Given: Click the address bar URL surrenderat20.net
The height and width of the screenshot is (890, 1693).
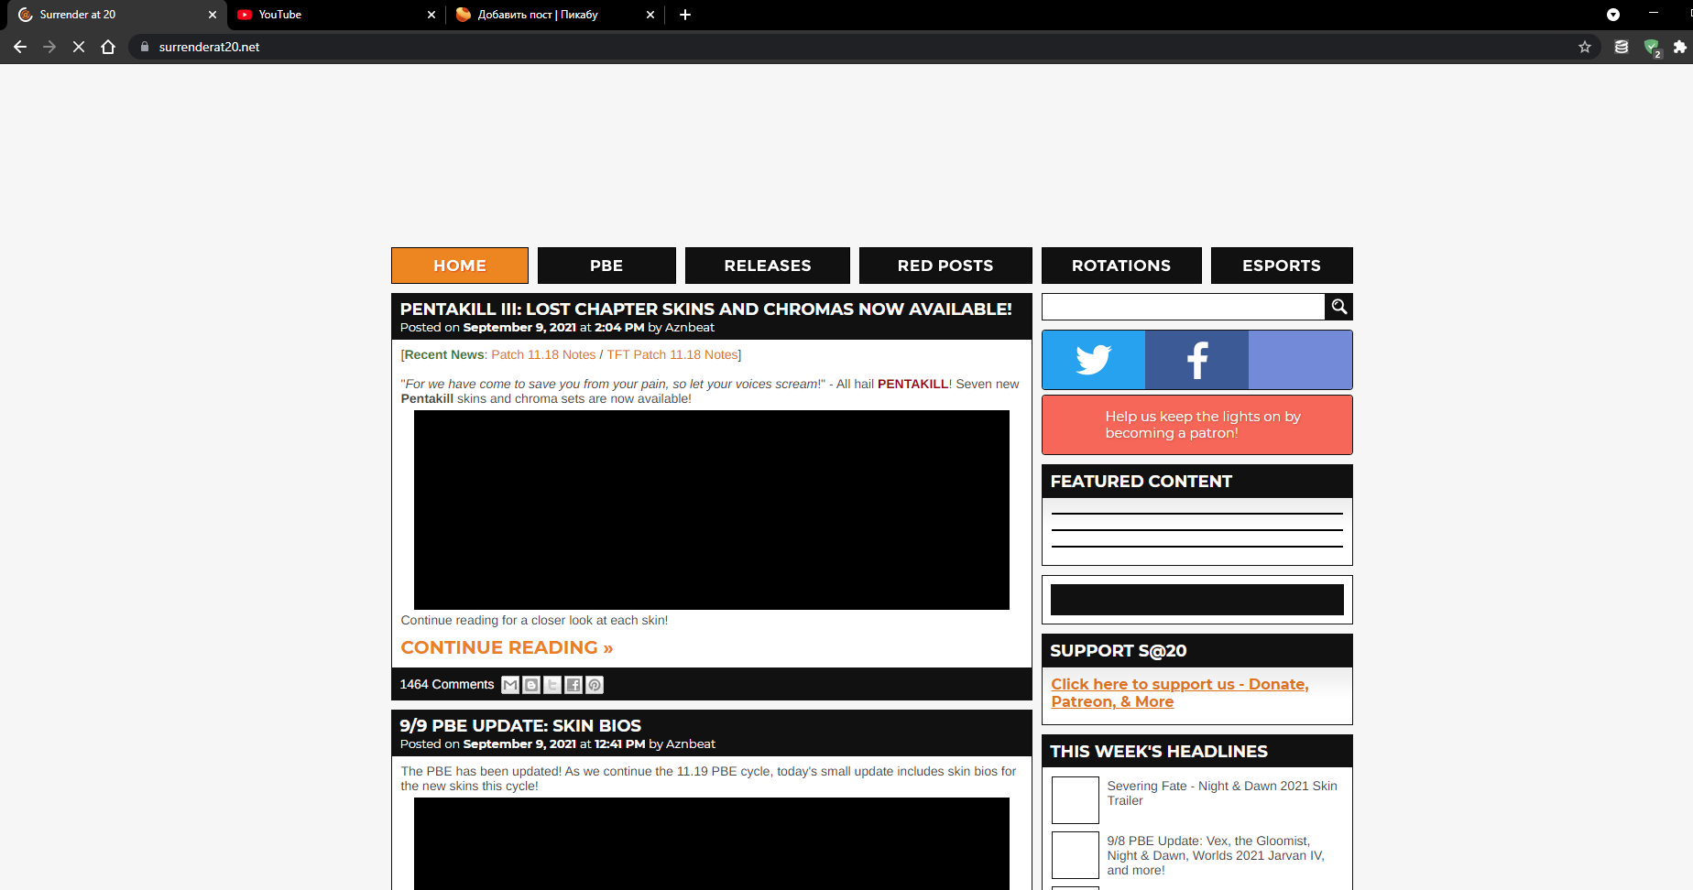Looking at the screenshot, I should coord(209,47).
